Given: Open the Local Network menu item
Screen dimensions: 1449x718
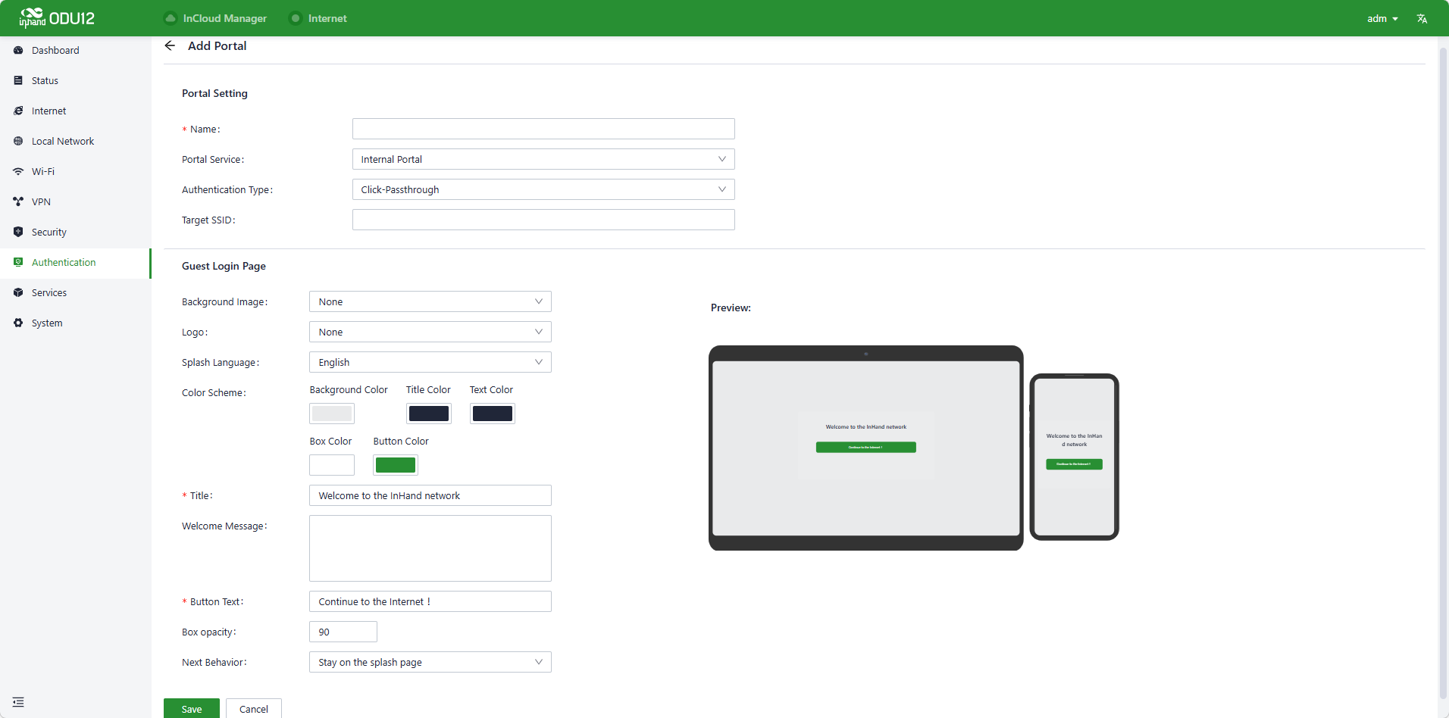Looking at the screenshot, I should coord(63,142).
